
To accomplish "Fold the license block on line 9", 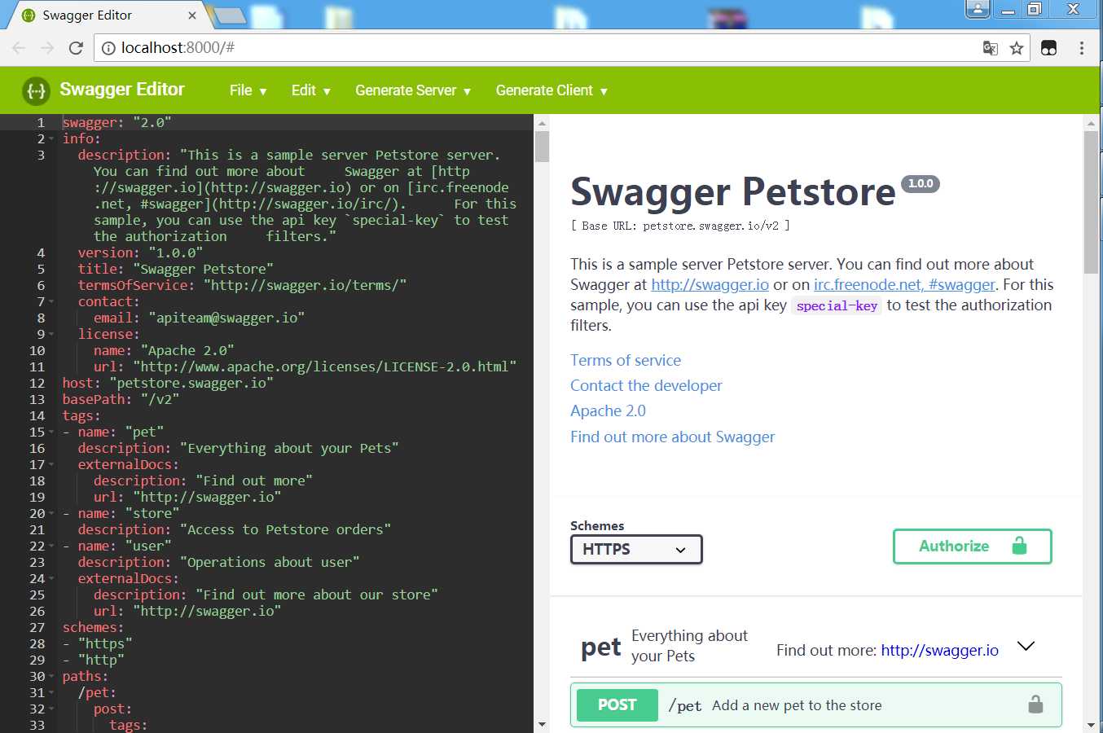I will pyautogui.click(x=51, y=334).
